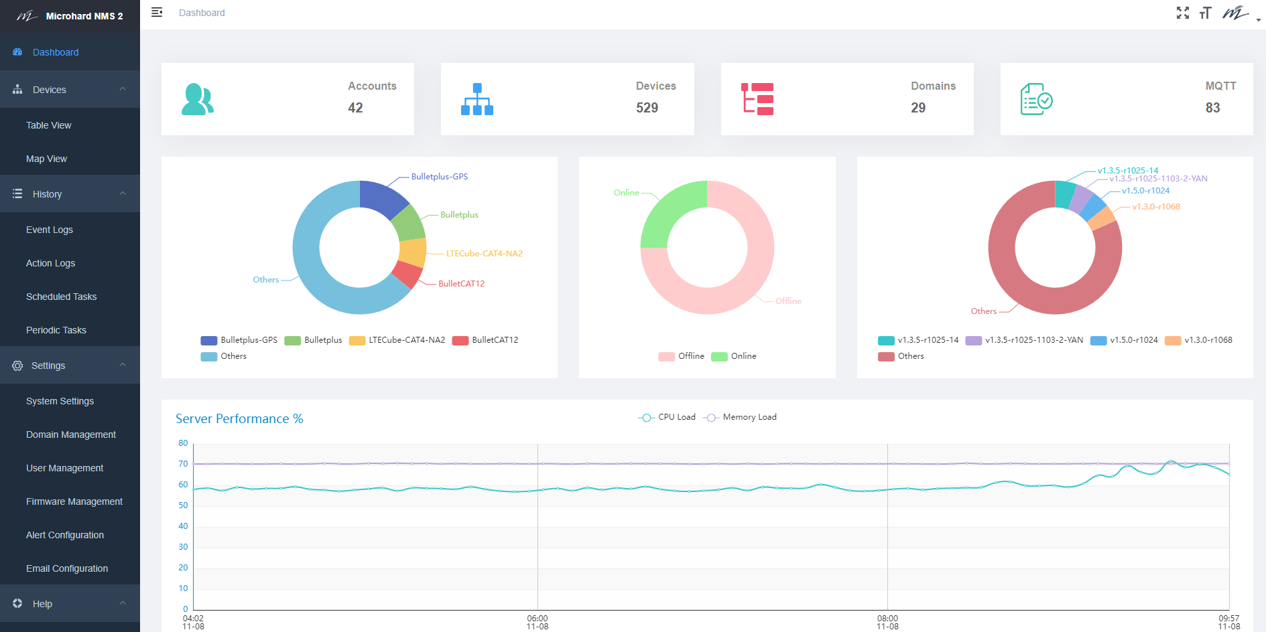Open the Dashboard menu item
Image resolution: width=1266 pixels, height=632 pixels.
coord(70,52)
